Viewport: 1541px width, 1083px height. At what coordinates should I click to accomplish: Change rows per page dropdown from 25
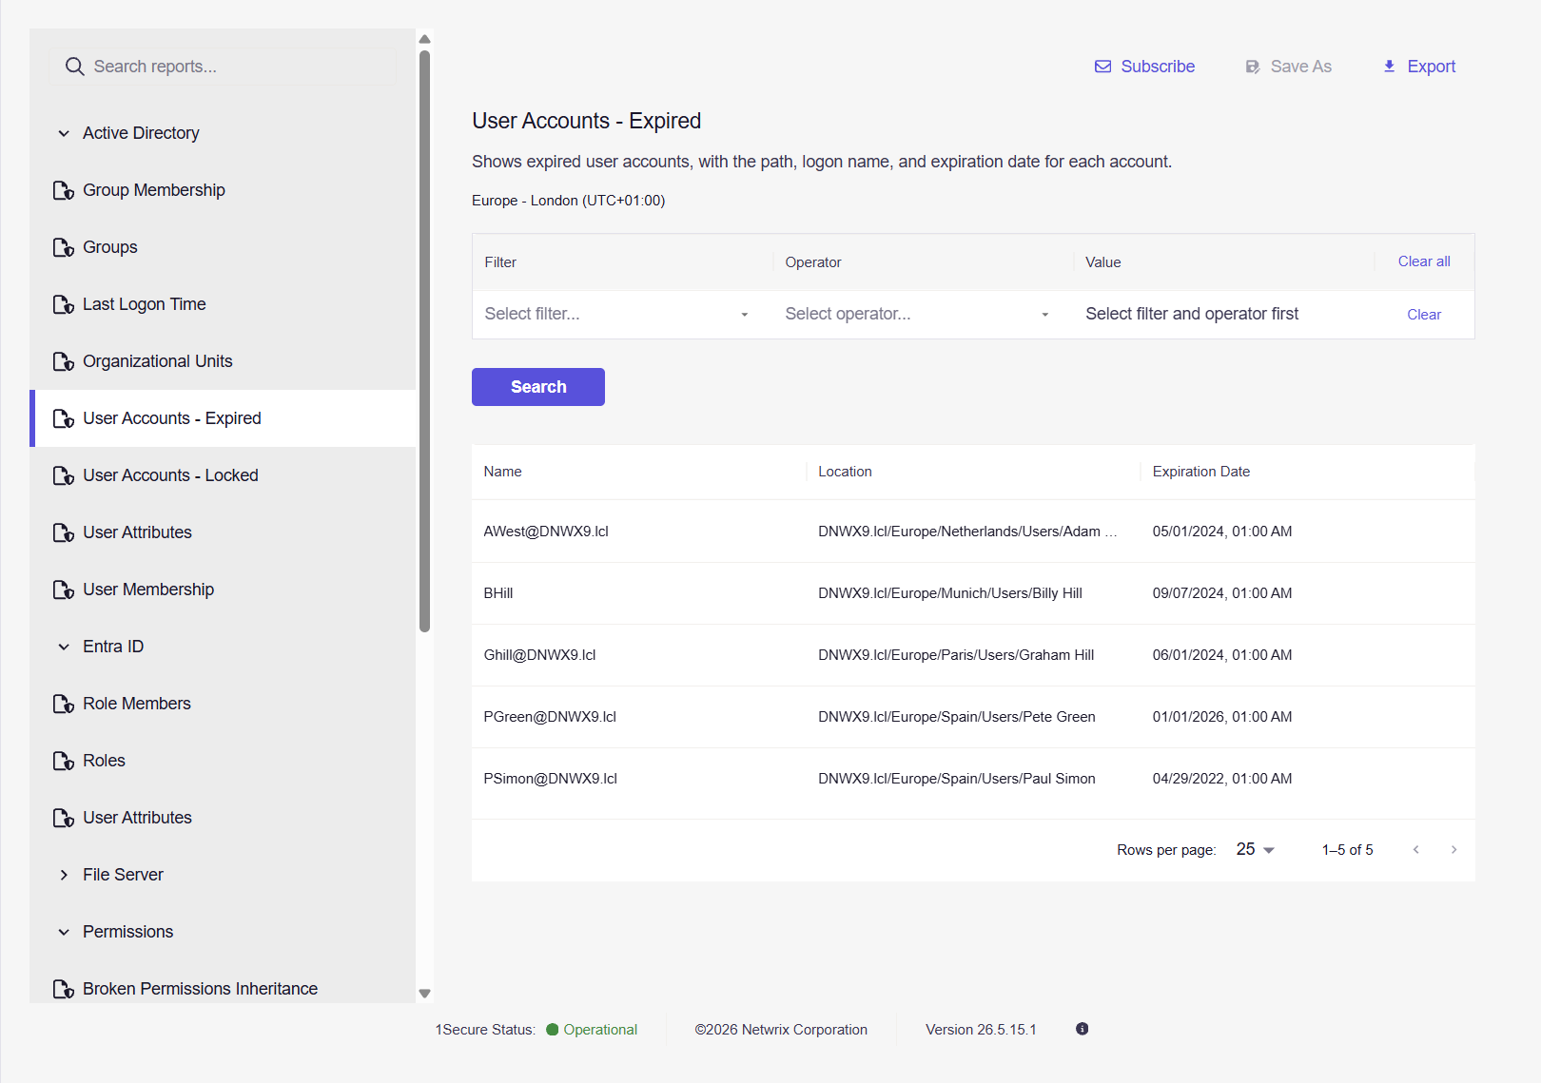point(1255,849)
